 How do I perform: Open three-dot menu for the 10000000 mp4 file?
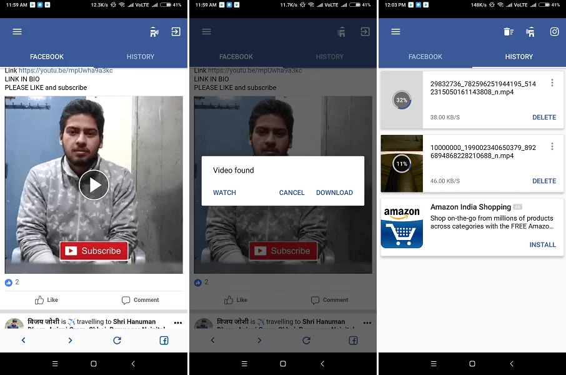(552, 147)
